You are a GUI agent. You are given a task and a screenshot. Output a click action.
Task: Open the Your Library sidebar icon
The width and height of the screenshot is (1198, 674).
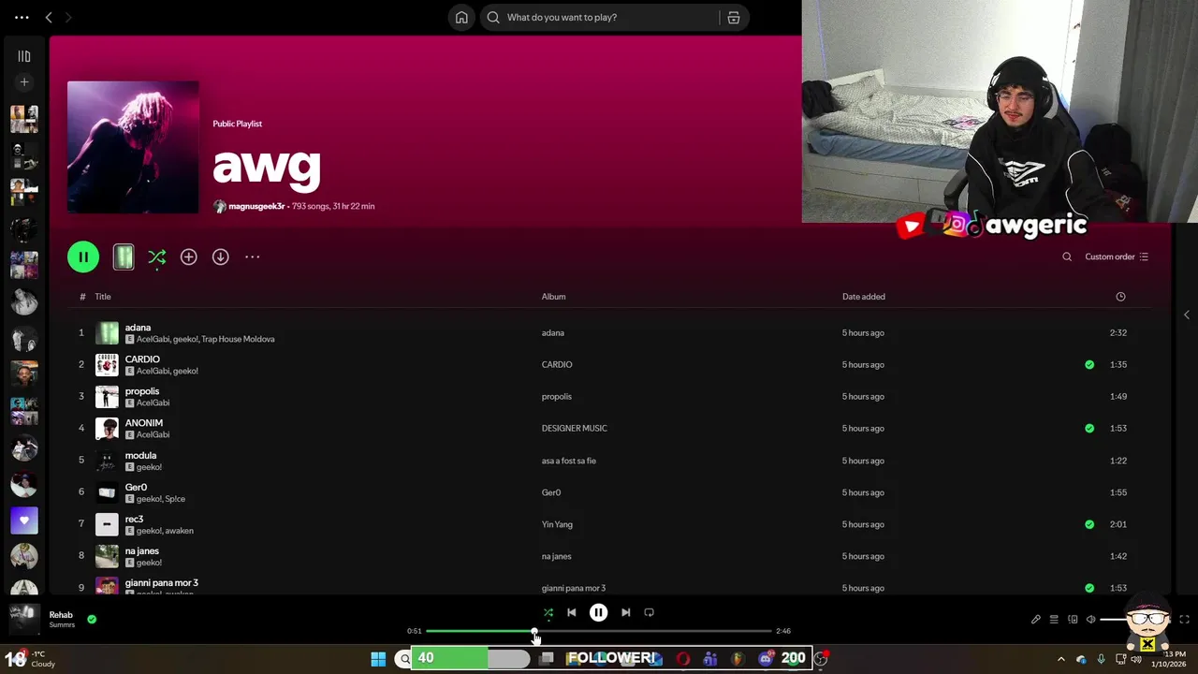24,56
